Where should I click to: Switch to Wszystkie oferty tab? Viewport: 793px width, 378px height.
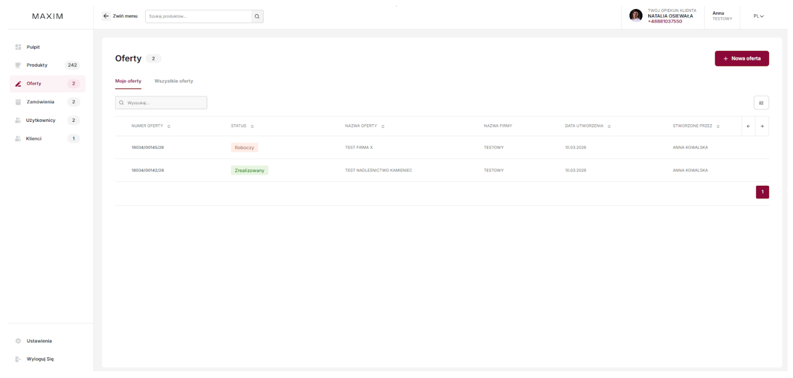[173, 81]
